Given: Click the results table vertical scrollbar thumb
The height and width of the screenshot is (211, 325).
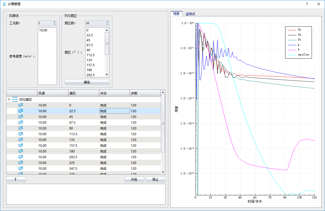Looking at the screenshot, I should [x=163, y=123].
